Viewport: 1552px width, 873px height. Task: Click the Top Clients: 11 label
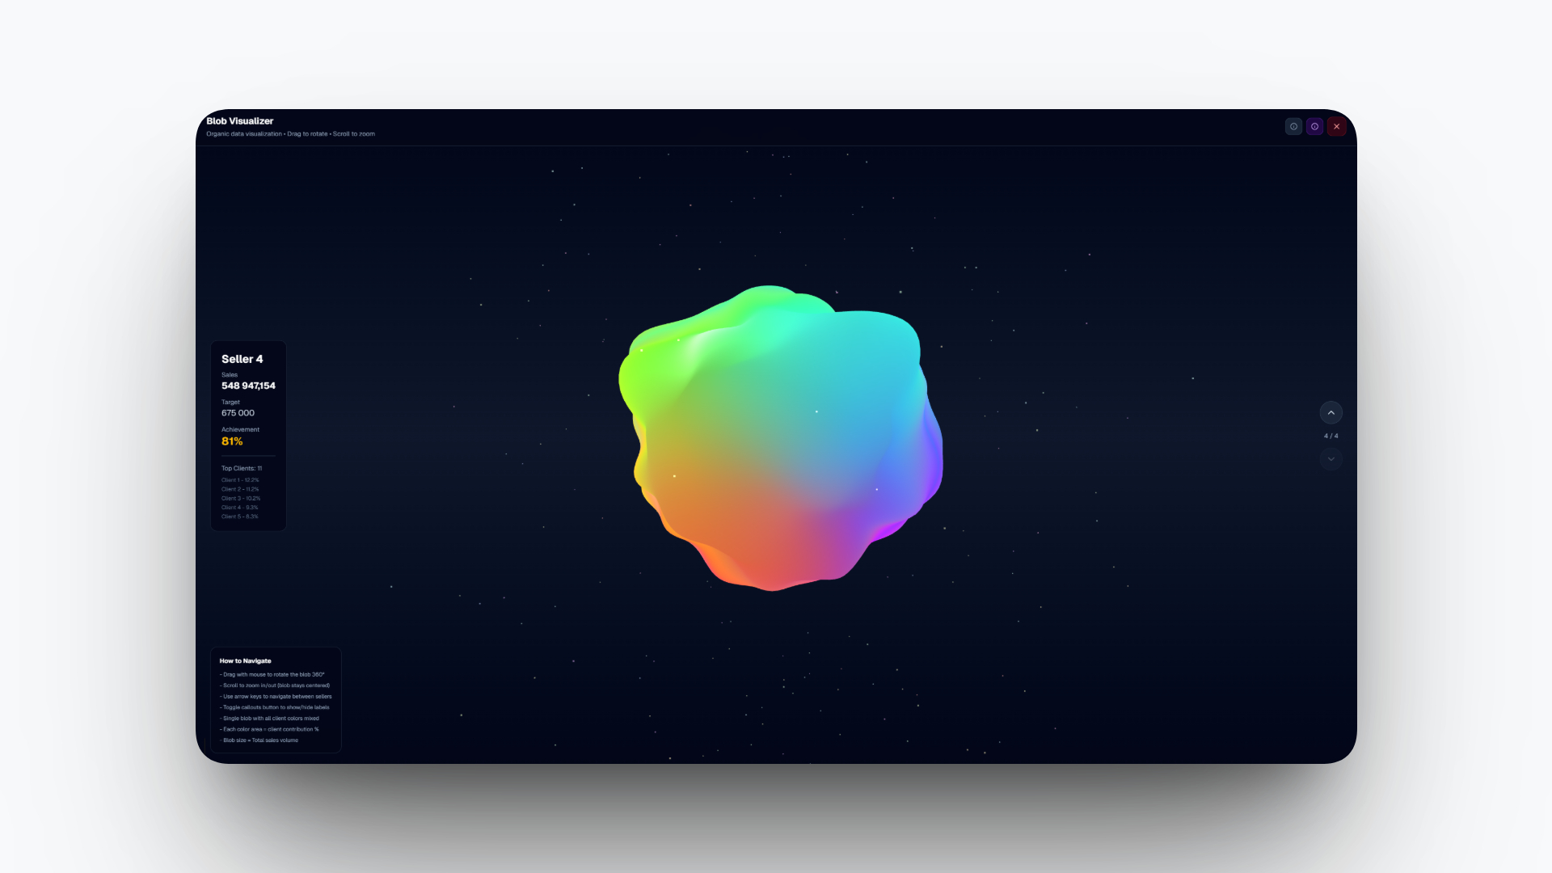(x=242, y=468)
